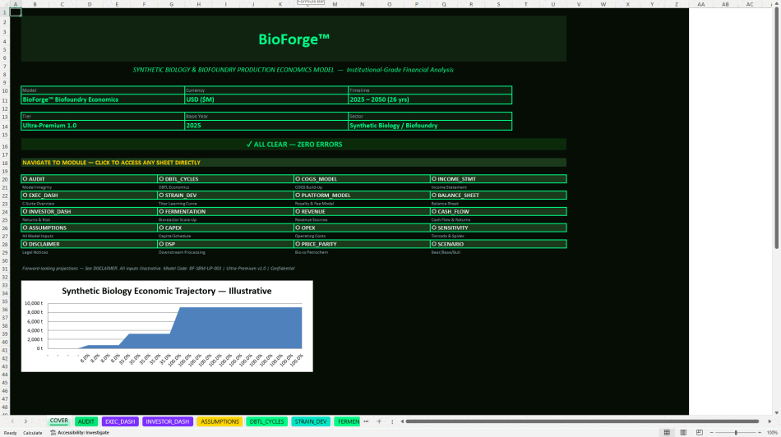Follow the INCOME_STMT navigation link

pos(498,179)
